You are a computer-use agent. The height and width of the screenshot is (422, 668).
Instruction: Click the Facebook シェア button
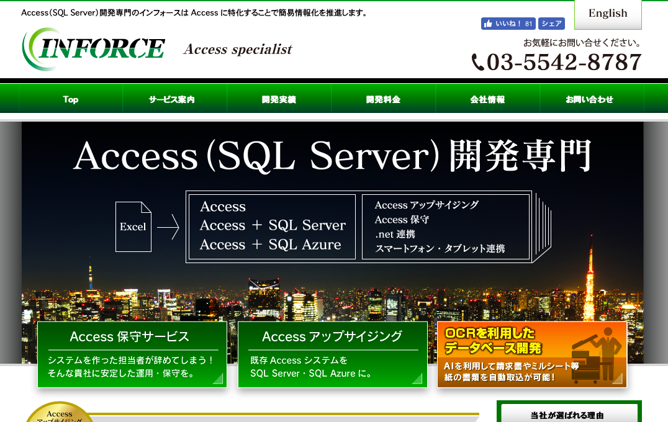pos(552,24)
